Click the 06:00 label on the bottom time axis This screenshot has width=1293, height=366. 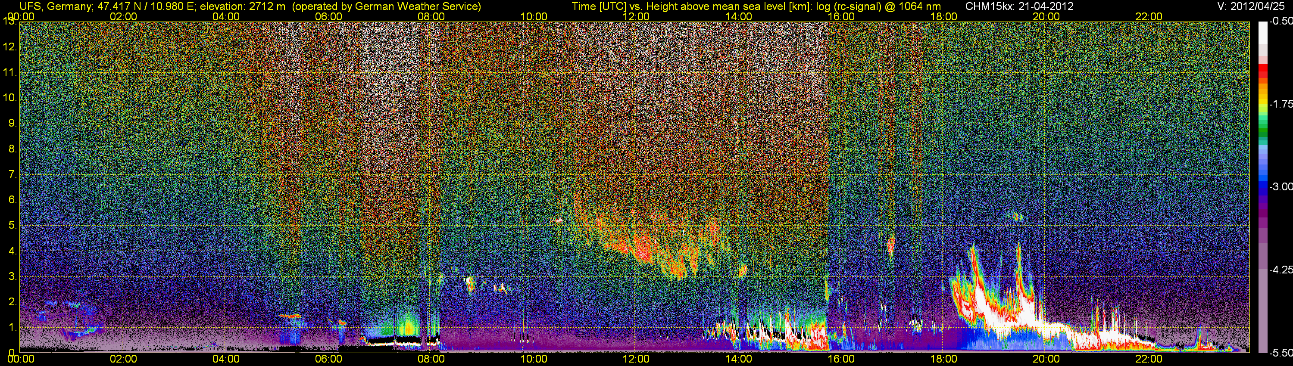point(328,359)
